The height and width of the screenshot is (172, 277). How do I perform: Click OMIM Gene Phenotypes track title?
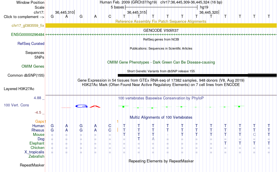pyautogui.click(x=161, y=62)
